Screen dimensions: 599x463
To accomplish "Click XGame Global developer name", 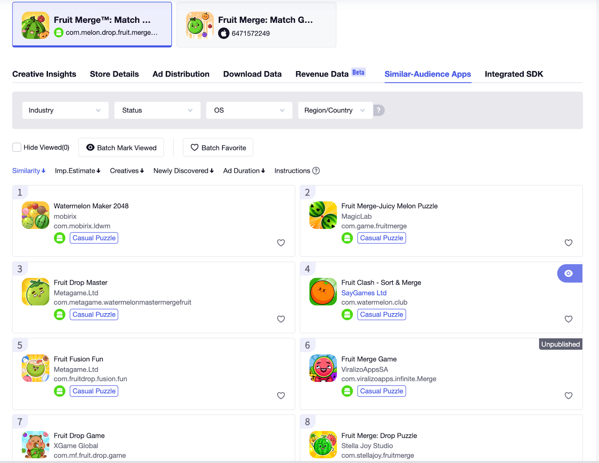I will coord(76,446).
